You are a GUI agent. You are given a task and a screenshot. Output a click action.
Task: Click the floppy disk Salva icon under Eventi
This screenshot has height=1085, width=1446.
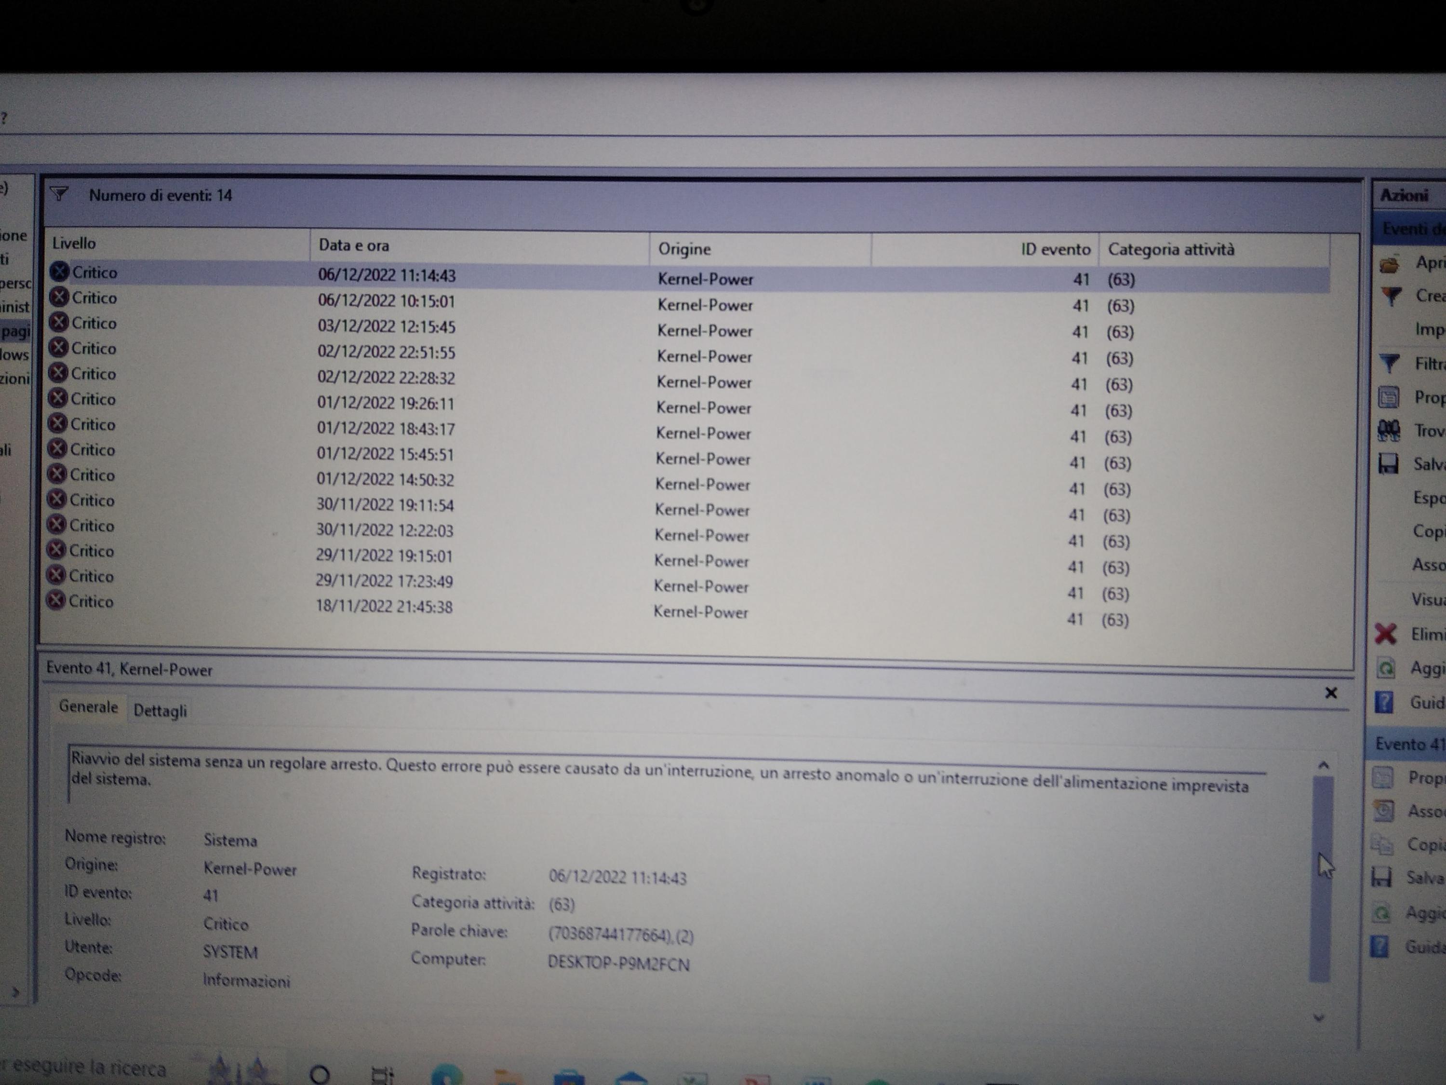pos(1388,464)
